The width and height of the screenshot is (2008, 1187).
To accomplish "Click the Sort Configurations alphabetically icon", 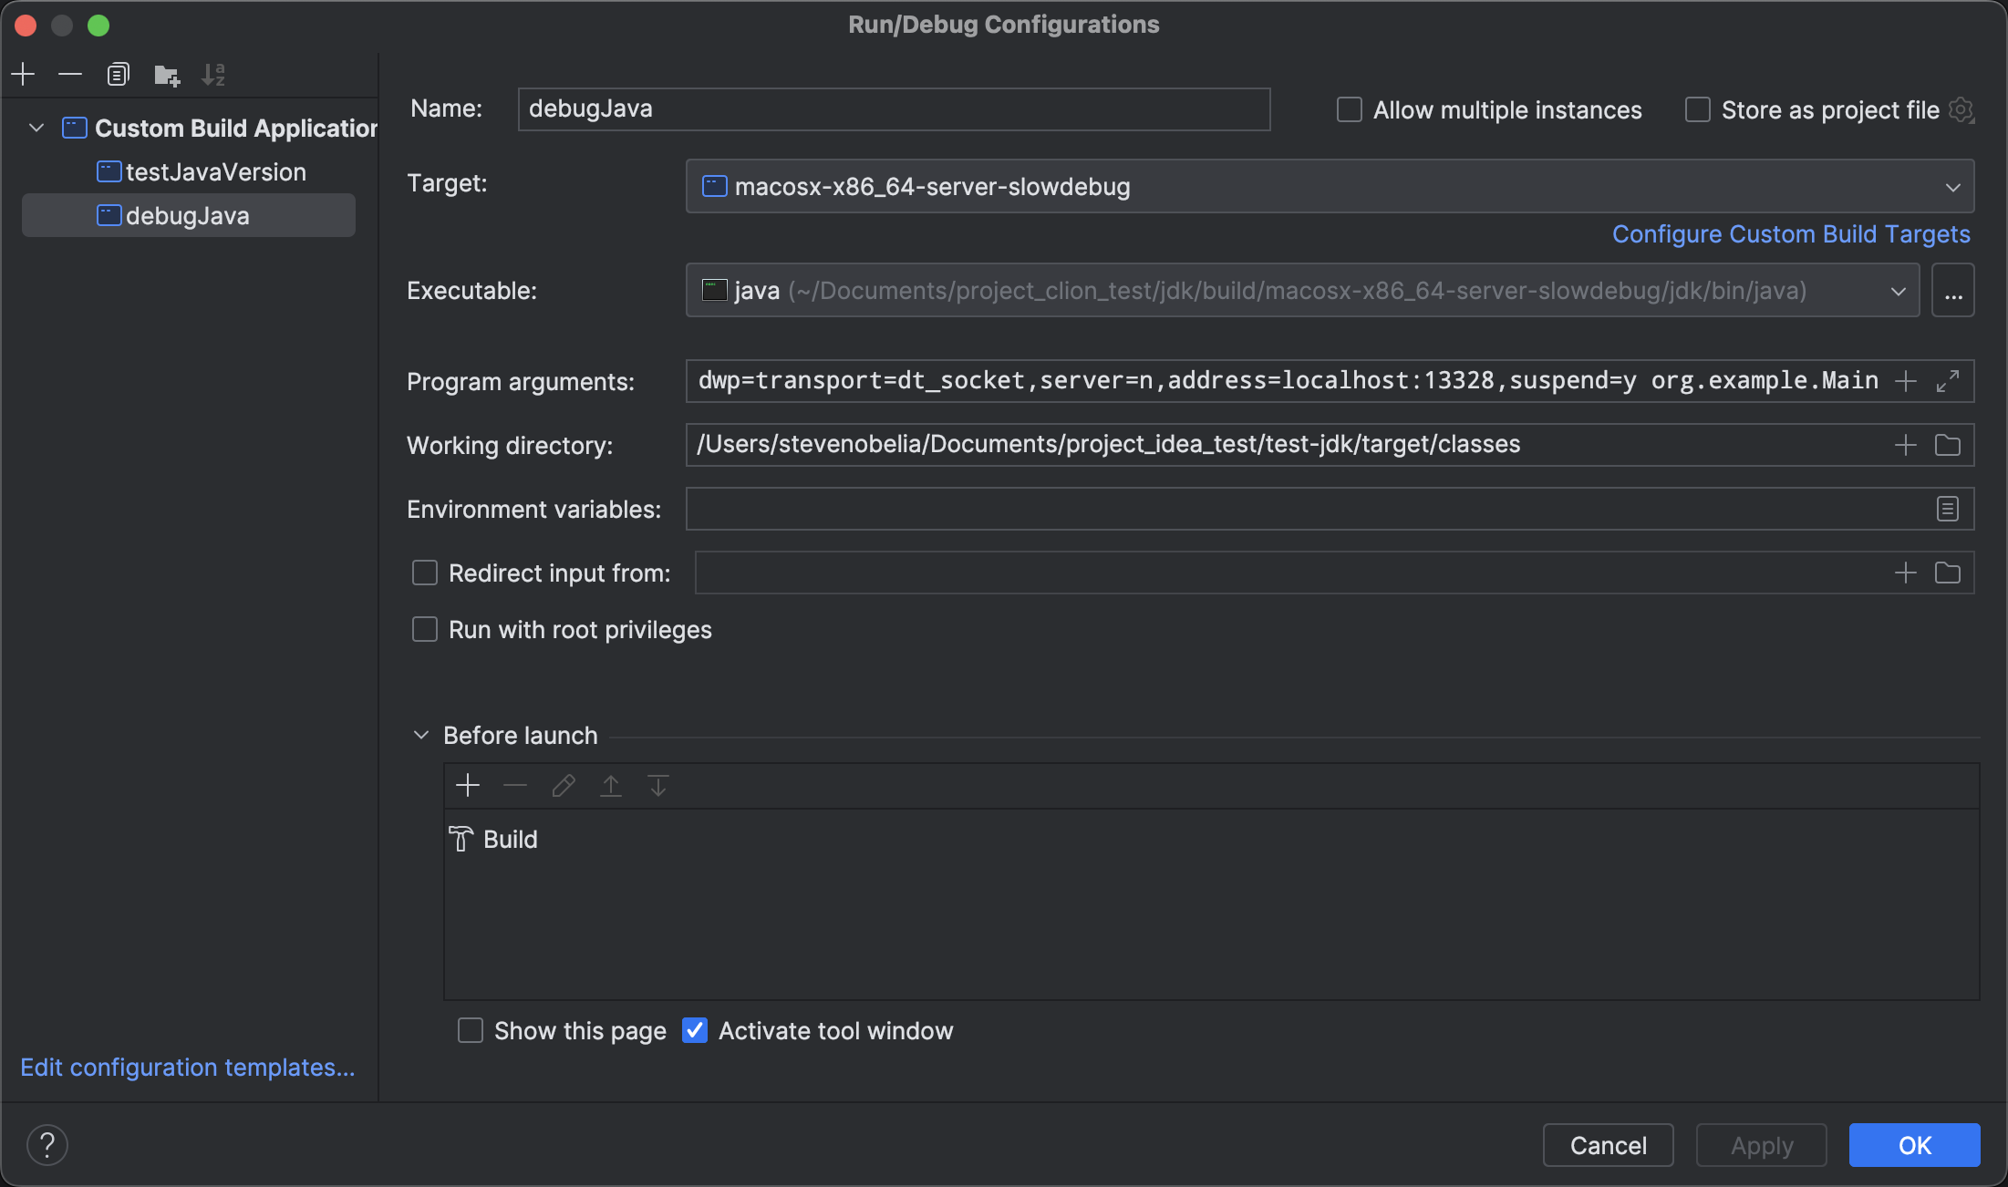I will coord(213,74).
